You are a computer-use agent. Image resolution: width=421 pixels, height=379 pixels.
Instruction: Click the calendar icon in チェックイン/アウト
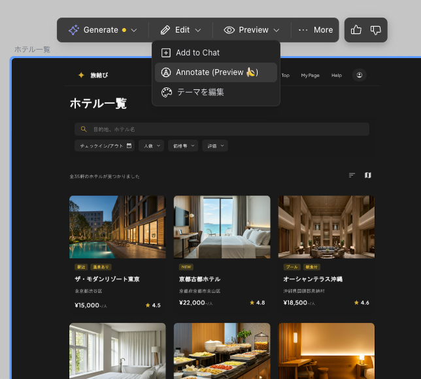[129, 146]
